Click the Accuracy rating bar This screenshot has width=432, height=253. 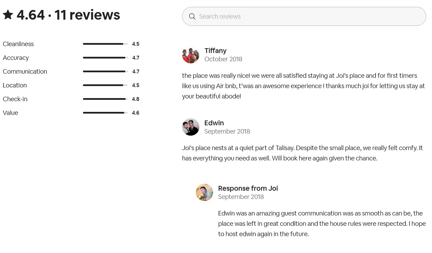pyautogui.click(x=105, y=58)
